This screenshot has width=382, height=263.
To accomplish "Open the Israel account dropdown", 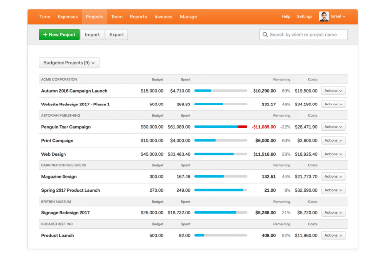I will click(x=338, y=16).
